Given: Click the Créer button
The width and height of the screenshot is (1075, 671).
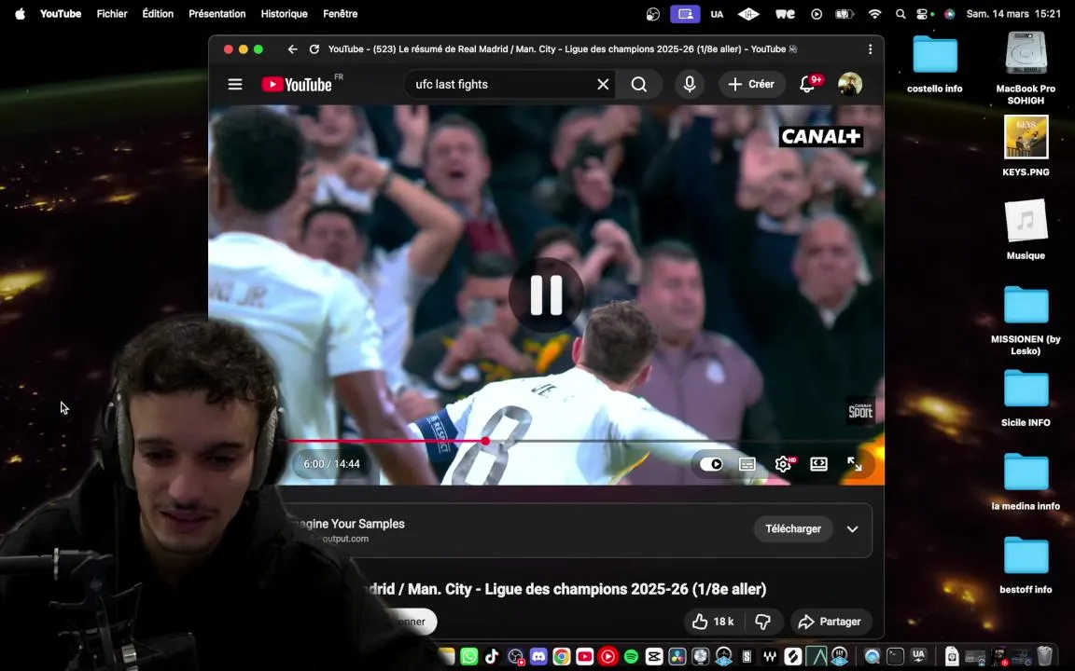Looking at the screenshot, I should (751, 84).
